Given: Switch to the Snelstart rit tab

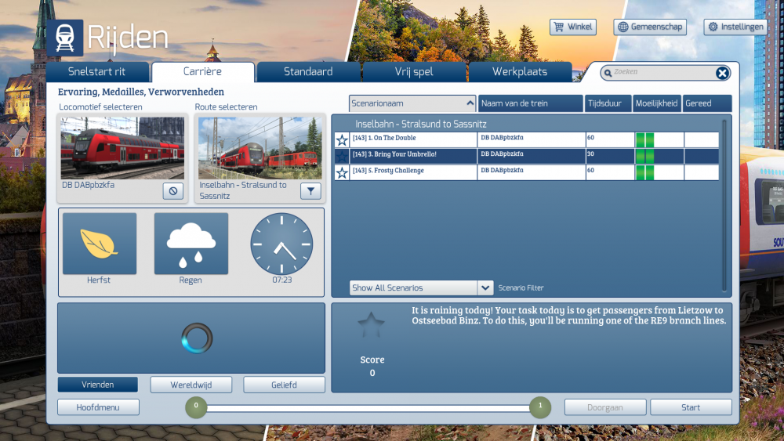Looking at the screenshot, I should pyautogui.click(x=97, y=72).
